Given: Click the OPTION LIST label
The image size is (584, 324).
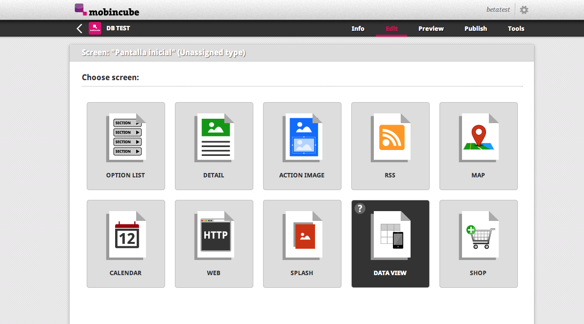Looking at the screenshot, I should pos(125,175).
